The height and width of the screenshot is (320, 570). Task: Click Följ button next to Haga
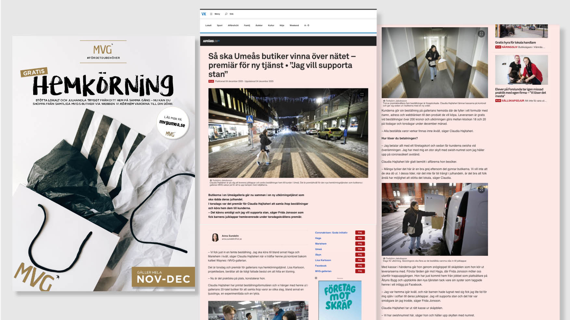point(360,238)
